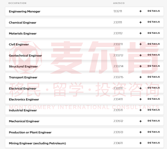
Task: Show DETAILS for Industrial Engineer
Action: [154, 110]
